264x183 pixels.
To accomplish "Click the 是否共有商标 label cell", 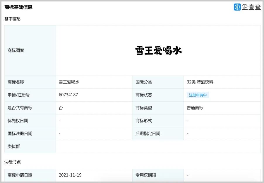I will click(30, 108).
